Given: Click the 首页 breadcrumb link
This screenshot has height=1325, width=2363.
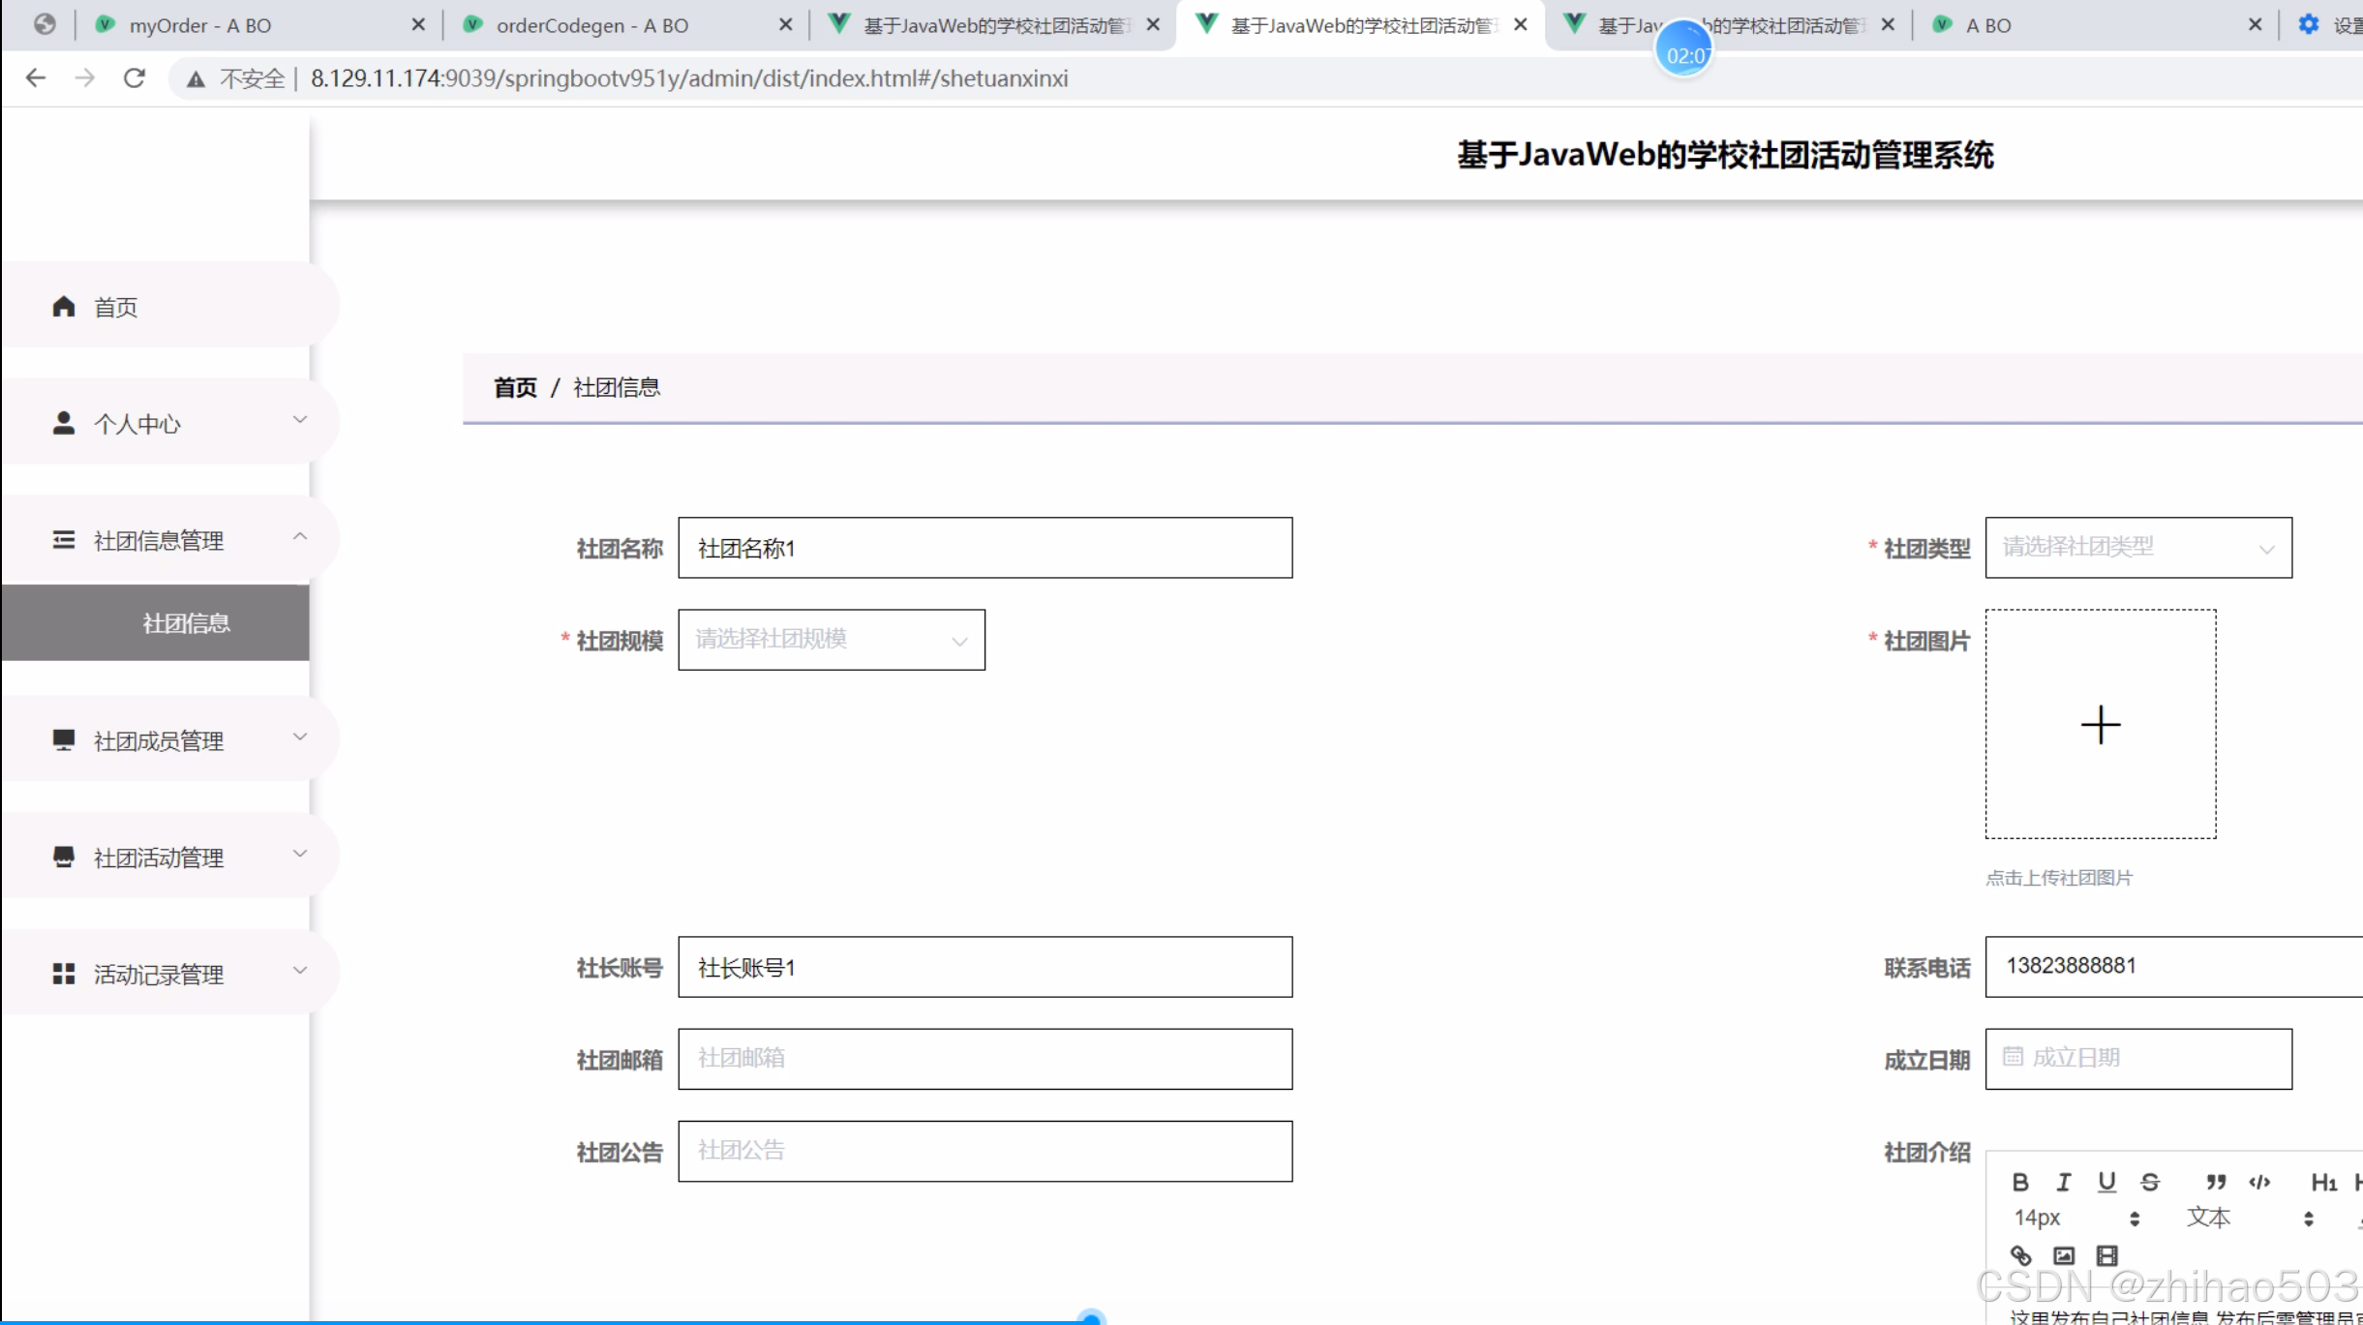Looking at the screenshot, I should pos(515,388).
